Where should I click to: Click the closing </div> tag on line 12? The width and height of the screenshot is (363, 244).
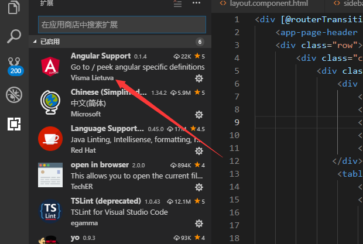[347, 161]
